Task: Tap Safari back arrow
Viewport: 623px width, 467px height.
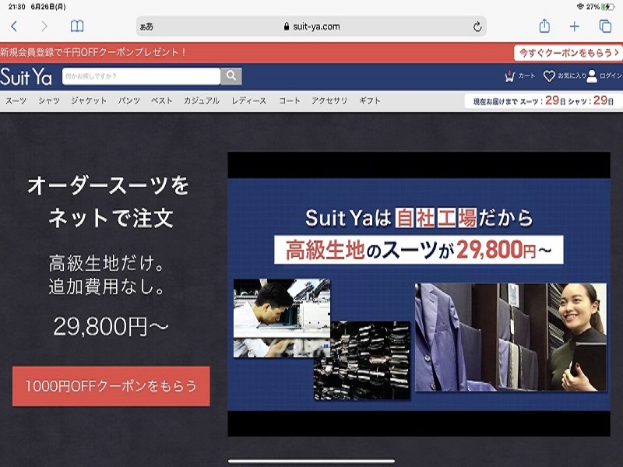Action: [x=14, y=26]
